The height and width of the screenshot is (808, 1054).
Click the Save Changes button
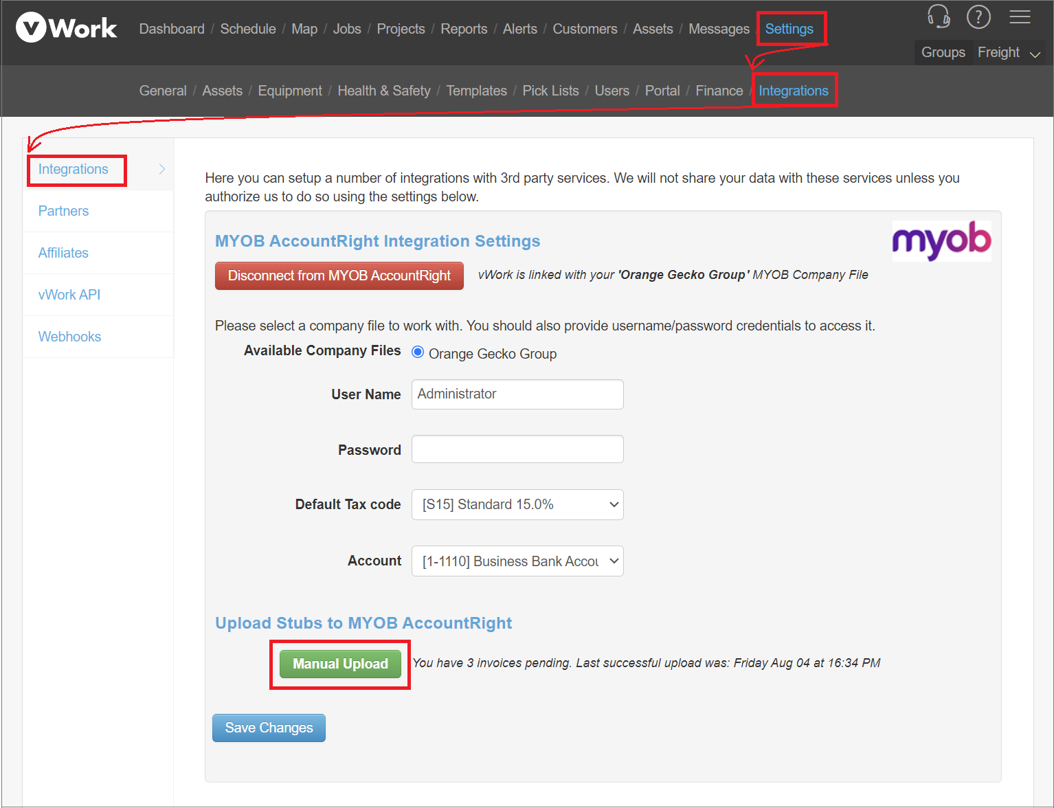(x=269, y=728)
